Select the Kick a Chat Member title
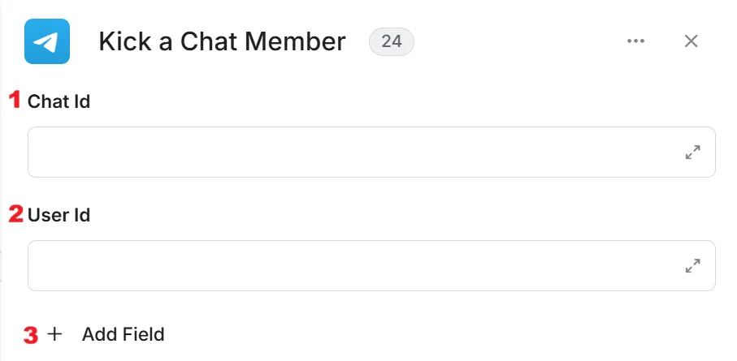 point(222,42)
